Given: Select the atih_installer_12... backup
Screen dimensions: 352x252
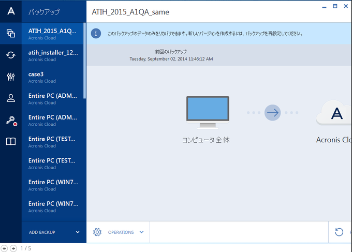Looking at the screenshot, I should click(52, 55).
